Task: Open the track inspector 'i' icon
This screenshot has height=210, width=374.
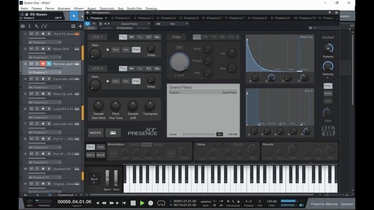Action: (x=30, y=26)
